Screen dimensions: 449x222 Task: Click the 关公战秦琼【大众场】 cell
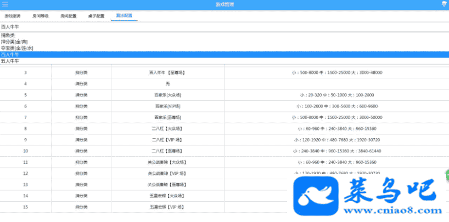pyautogui.click(x=167, y=162)
